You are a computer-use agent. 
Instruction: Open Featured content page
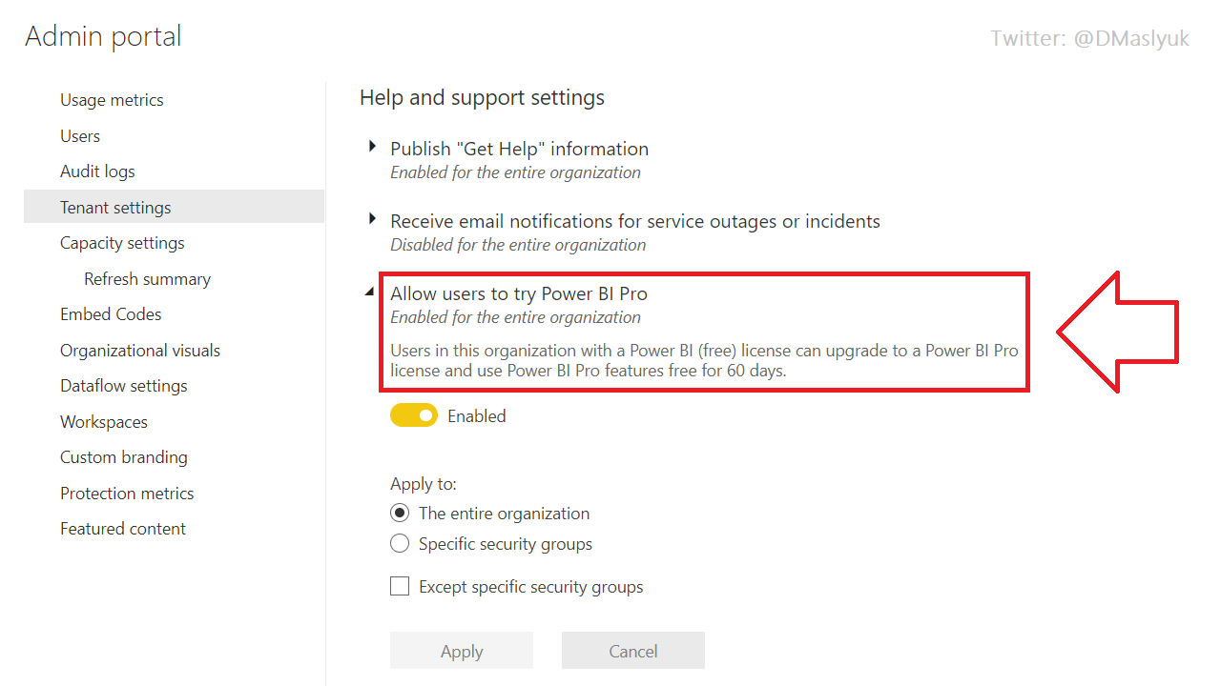[x=123, y=529]
